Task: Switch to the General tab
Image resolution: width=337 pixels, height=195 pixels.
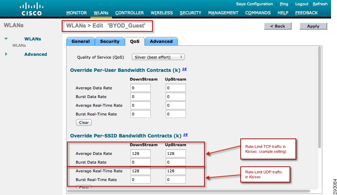Action: tap(81, 41)
